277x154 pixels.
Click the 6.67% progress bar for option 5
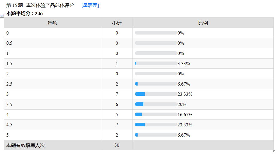156,135
